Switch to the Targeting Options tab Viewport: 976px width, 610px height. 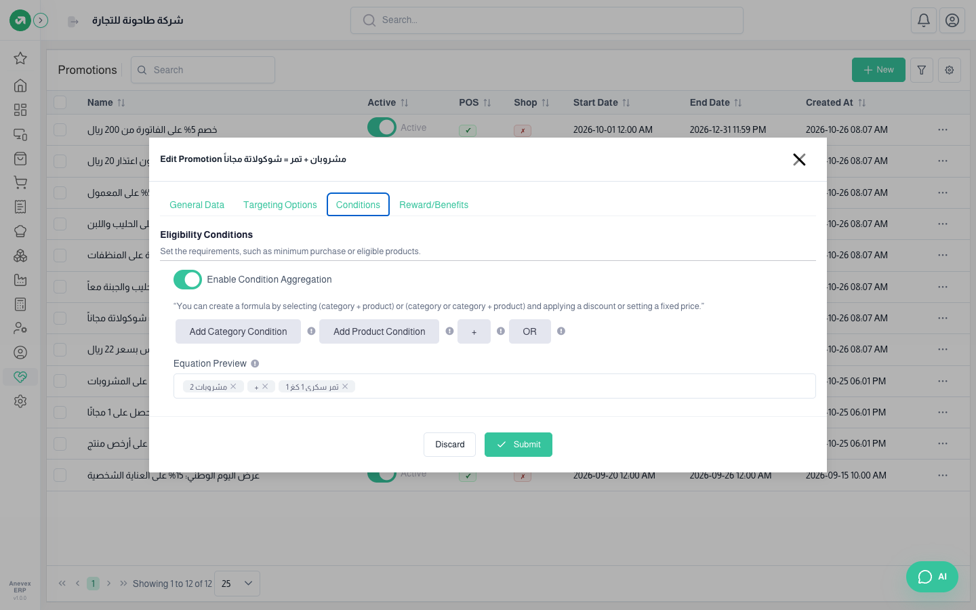point(280,205)
